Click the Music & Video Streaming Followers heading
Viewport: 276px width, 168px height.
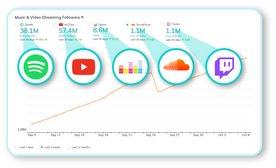[47, 17]
